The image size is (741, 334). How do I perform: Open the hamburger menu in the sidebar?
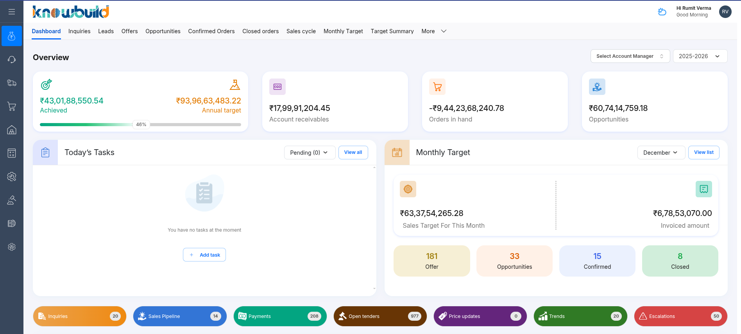(x=12, y=12)
